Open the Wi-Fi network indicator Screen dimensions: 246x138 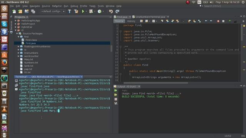click(x=194, y=2)
